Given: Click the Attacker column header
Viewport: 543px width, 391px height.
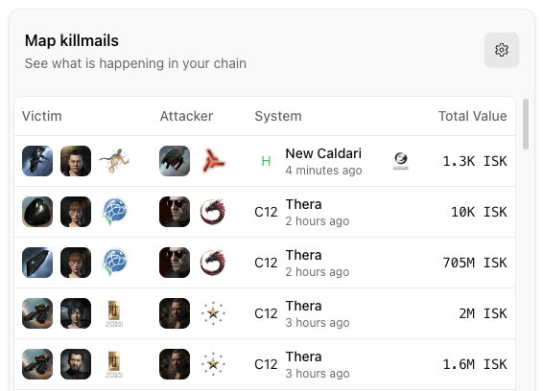Looking at the screenshot, I should [186, 116].
